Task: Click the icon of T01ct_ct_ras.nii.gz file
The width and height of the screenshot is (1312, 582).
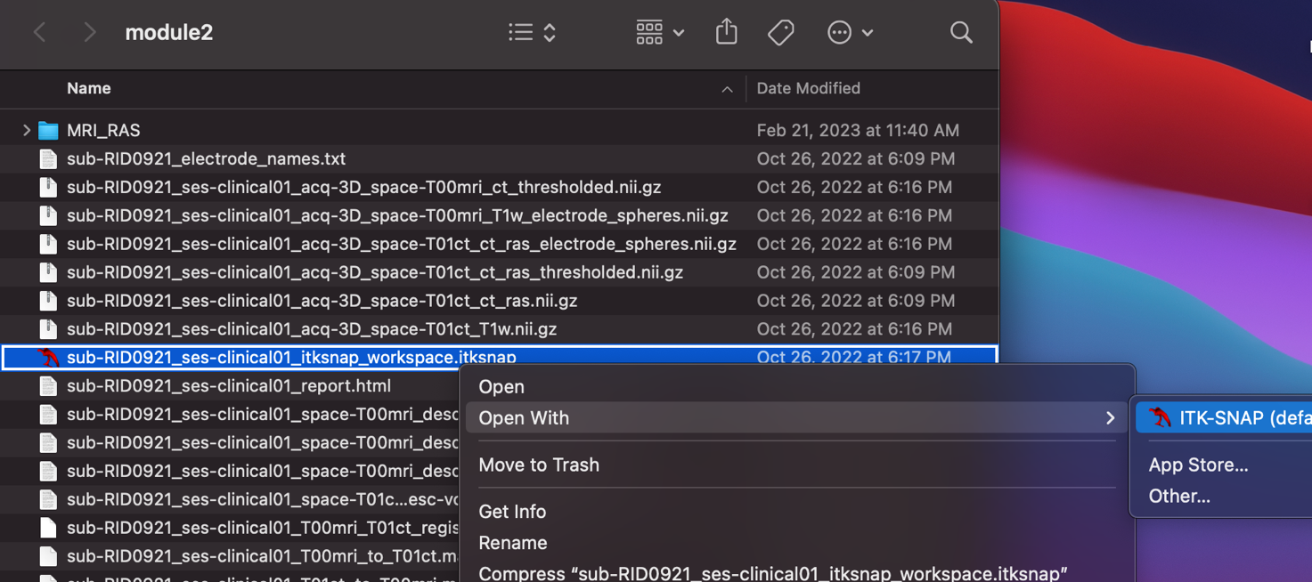Action: pos(48,301)
